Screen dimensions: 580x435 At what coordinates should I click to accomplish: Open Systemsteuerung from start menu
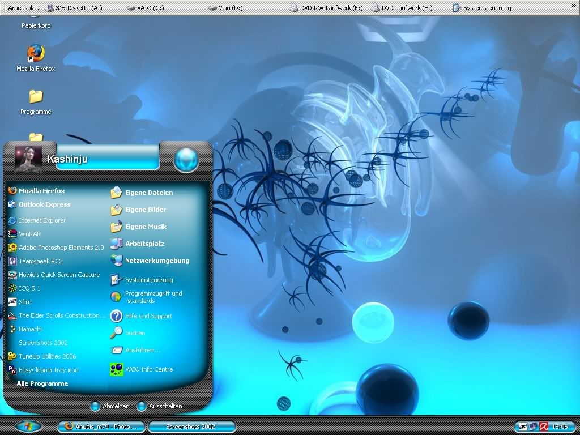[x=148, y=280]
